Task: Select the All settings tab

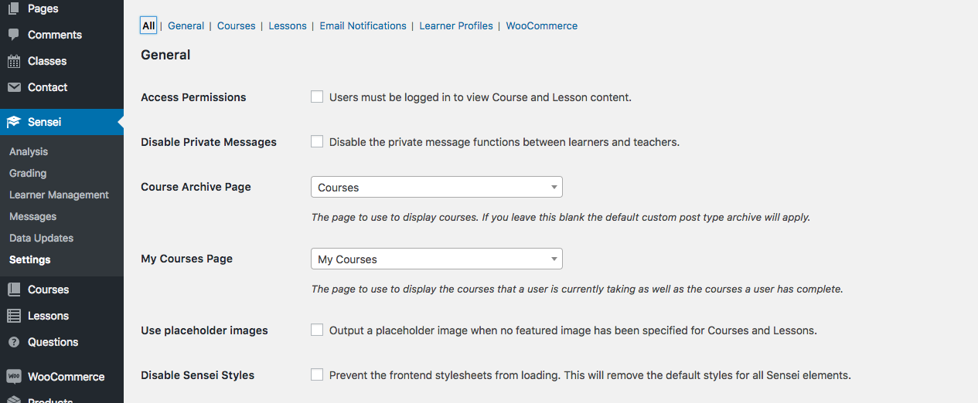Action: [x=148, y=25]
